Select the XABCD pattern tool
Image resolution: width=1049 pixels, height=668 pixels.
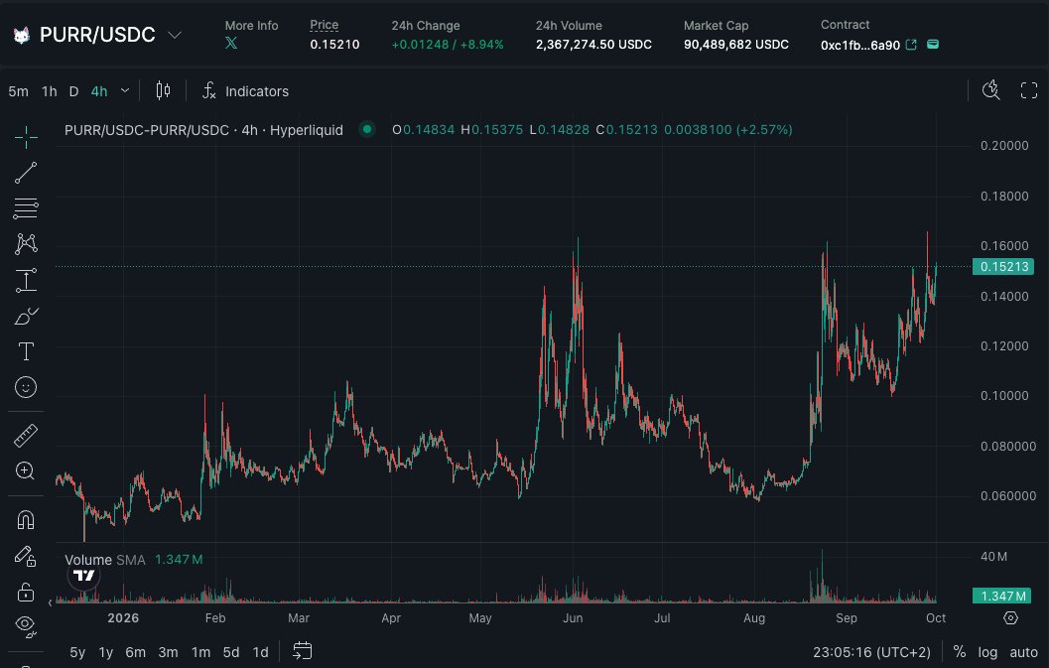[x=26, y=243]
